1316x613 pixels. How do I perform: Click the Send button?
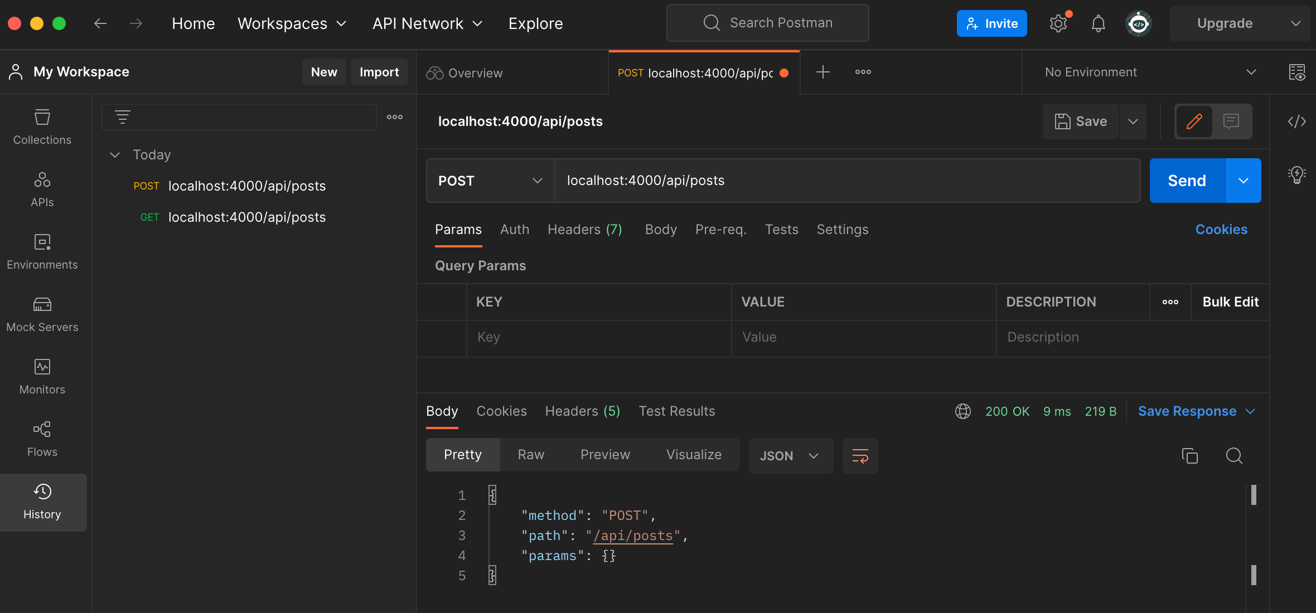point(1187,181)
